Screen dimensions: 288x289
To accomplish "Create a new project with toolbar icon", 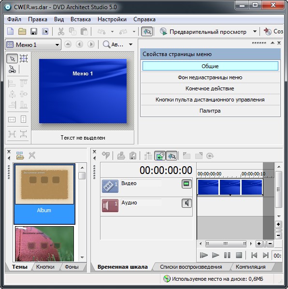I will click(10, 31).
